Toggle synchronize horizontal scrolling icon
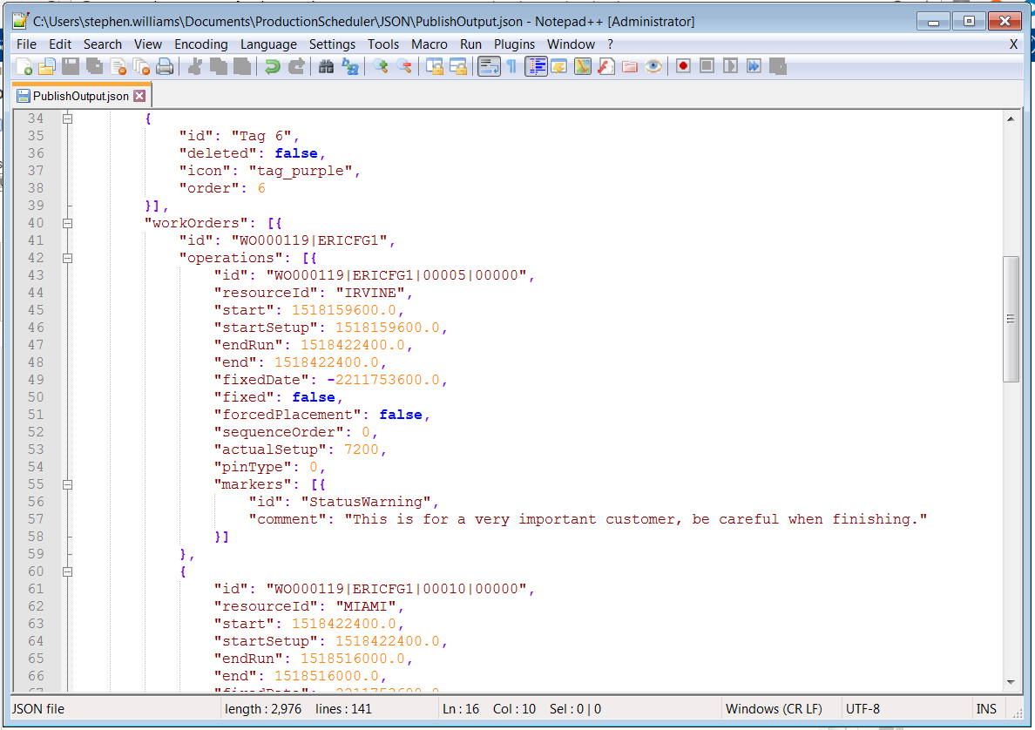 pyautogui.click(x=458, y=67)
